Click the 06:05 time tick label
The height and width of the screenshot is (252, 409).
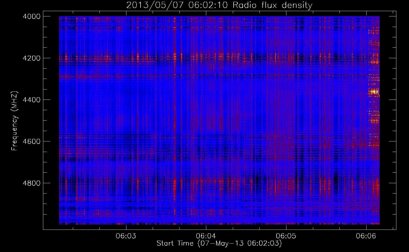286,236
